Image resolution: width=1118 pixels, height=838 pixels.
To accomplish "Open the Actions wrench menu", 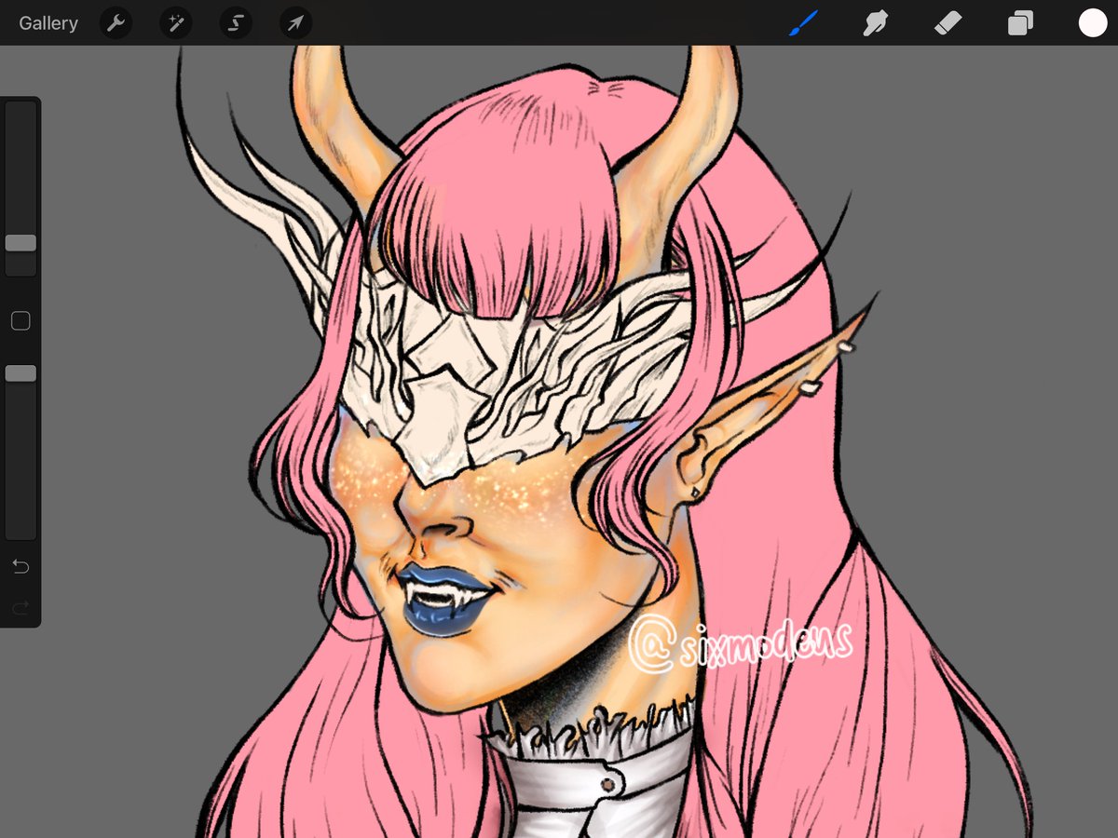I will tap(116, 23).
